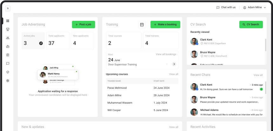Click Clark Kent's avatar in Recent Chats
The image size is (273, 131).
tap(194, 87)
